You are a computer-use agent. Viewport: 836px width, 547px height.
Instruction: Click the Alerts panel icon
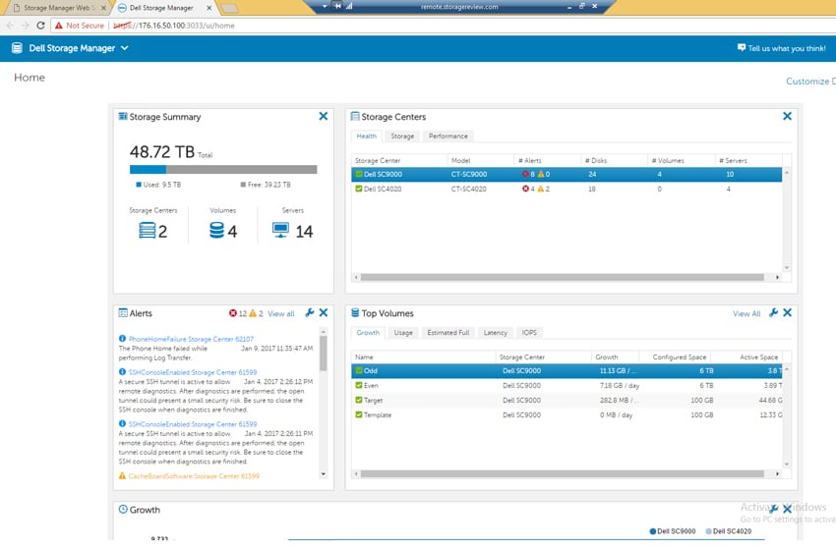pyautogui.click(x=123, y=313)
